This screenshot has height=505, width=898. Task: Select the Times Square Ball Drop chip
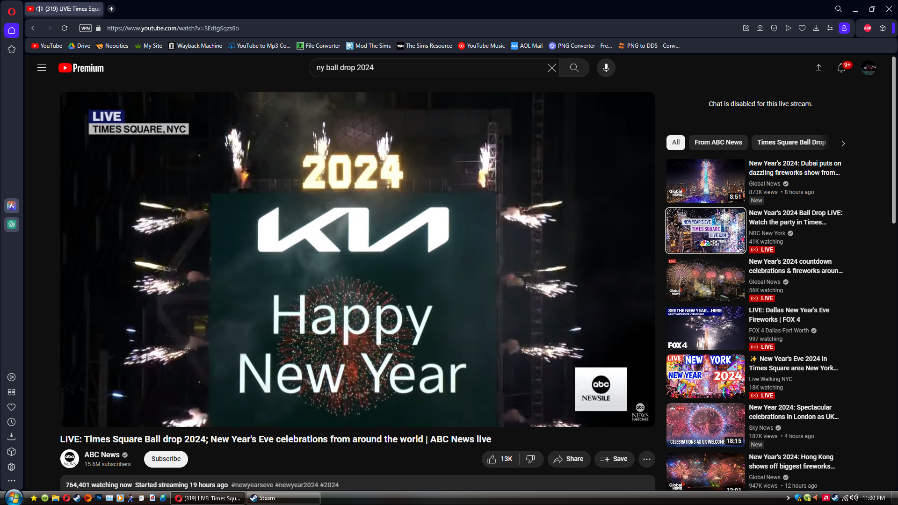791,142
